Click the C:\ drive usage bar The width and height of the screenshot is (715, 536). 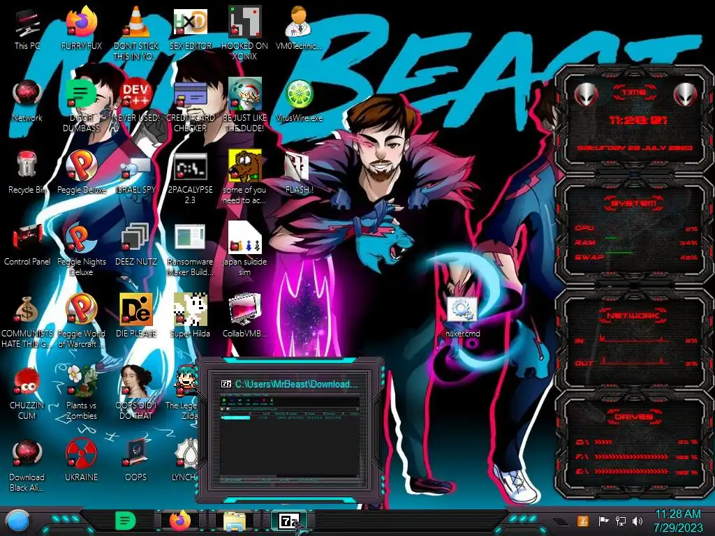[x=603, y=442]
